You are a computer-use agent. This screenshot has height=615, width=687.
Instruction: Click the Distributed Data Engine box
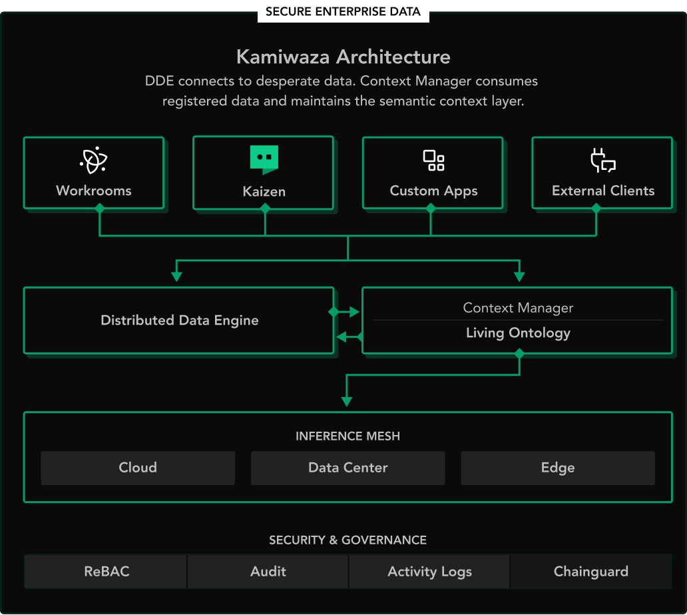pos(179,320)
